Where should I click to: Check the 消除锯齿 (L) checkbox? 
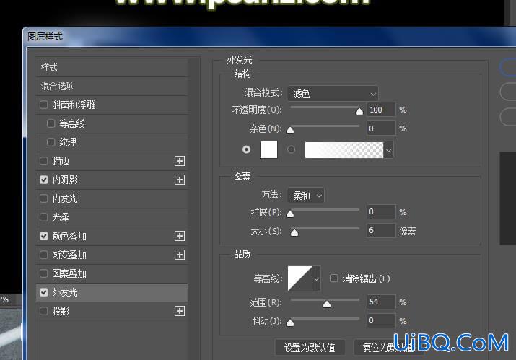[333, 278]
